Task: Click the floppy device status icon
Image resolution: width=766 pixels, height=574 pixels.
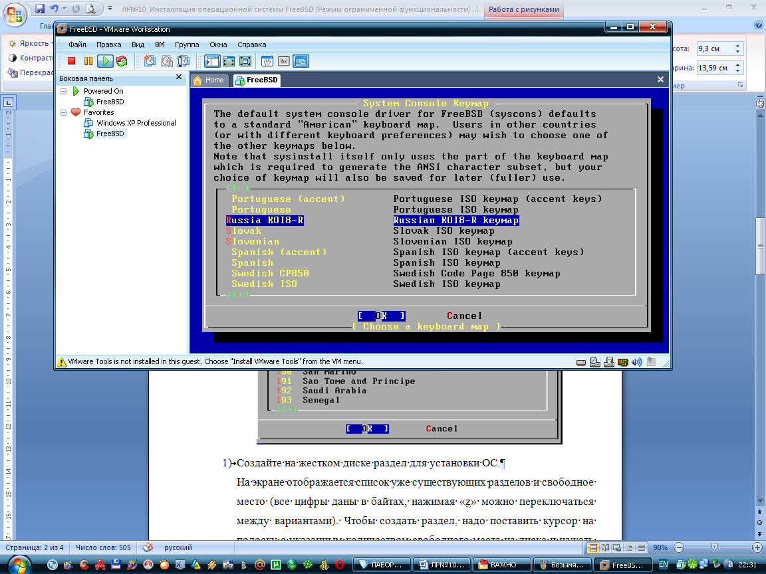Action: [x=608, y=362]
